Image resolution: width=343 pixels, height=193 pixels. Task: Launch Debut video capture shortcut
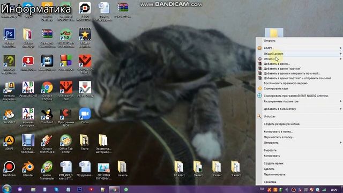[x=28, y=144]
